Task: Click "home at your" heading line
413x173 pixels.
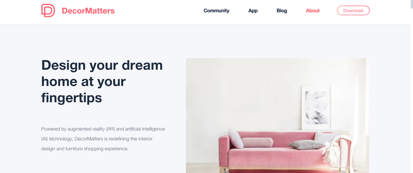Action: 83,82
